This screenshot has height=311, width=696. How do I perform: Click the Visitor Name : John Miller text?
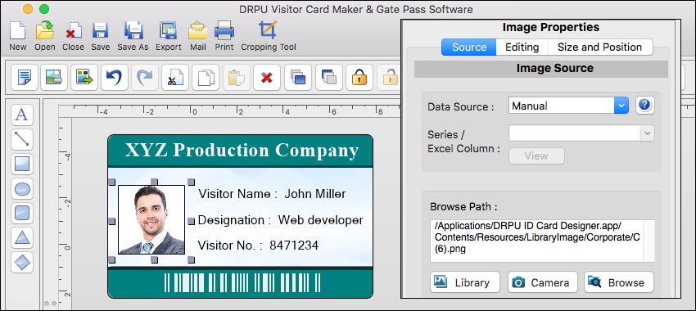272,194
